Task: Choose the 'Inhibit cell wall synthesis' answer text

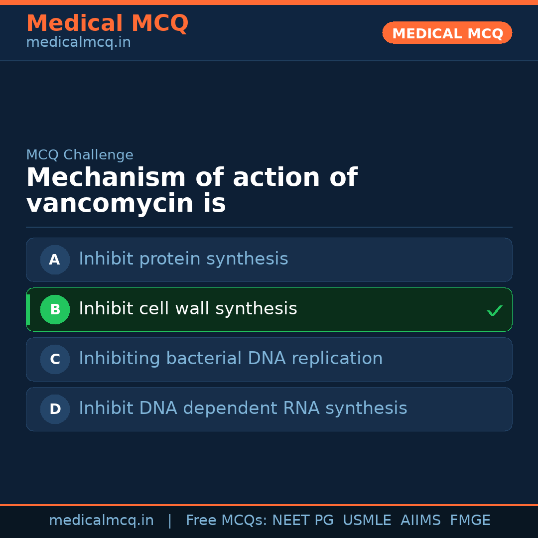Action: pyautogui.click(x=188, y=309)
